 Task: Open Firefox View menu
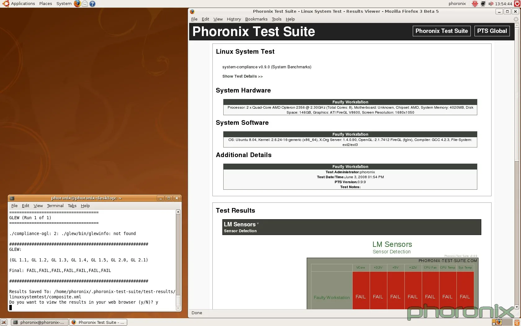pyautogui.click(x=218, y=19)
